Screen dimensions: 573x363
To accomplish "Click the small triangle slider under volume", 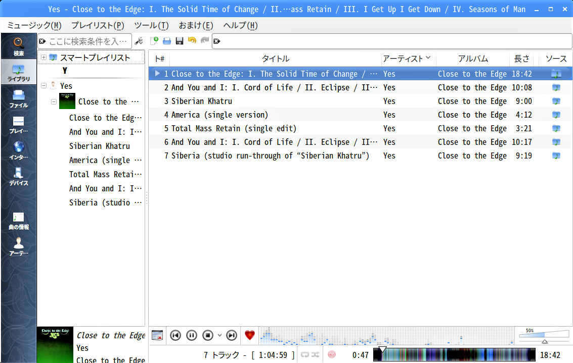I will (545, 341).
